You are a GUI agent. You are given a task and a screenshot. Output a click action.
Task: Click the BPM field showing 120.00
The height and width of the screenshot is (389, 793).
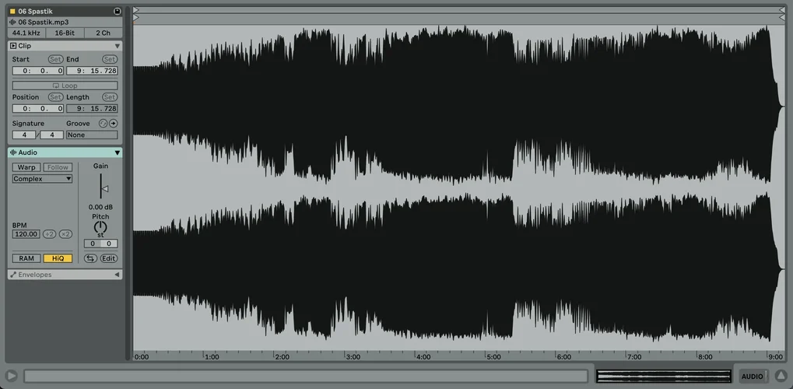(x=26, y=234)
